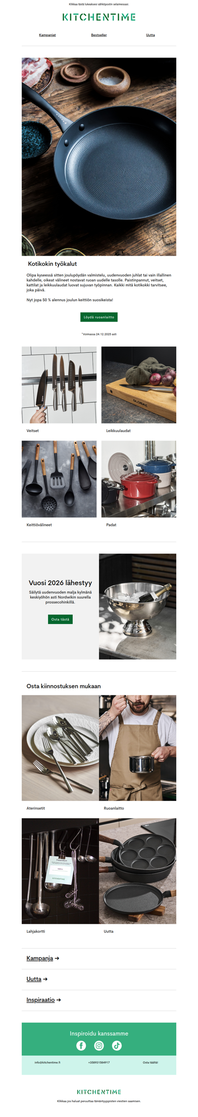The image size is (198, 1117).
Task: Open the Bestseller menu link
Action: (99, 35)
